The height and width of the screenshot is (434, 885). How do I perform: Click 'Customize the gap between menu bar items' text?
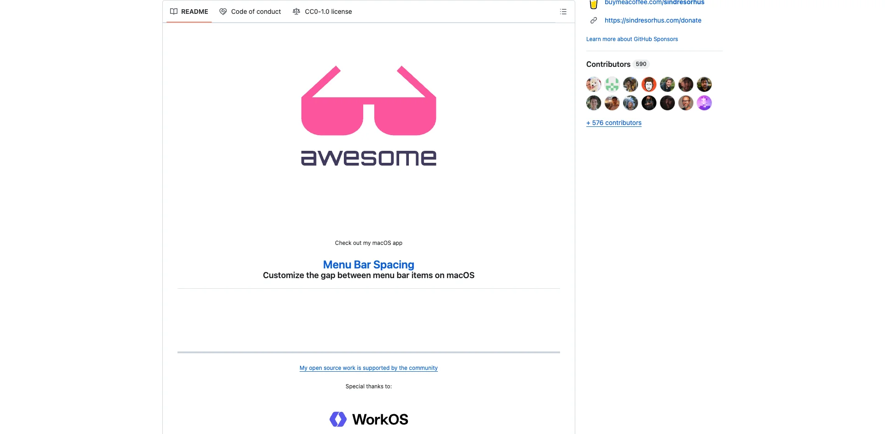click(369, 275)
